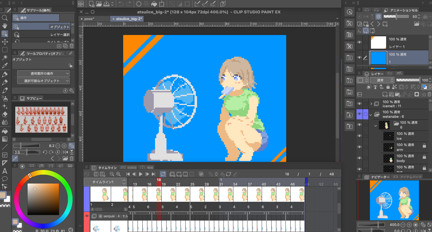Hide the icemelt folder layer
This screenshot has width=432, height=232.
(x=359, y=104)
